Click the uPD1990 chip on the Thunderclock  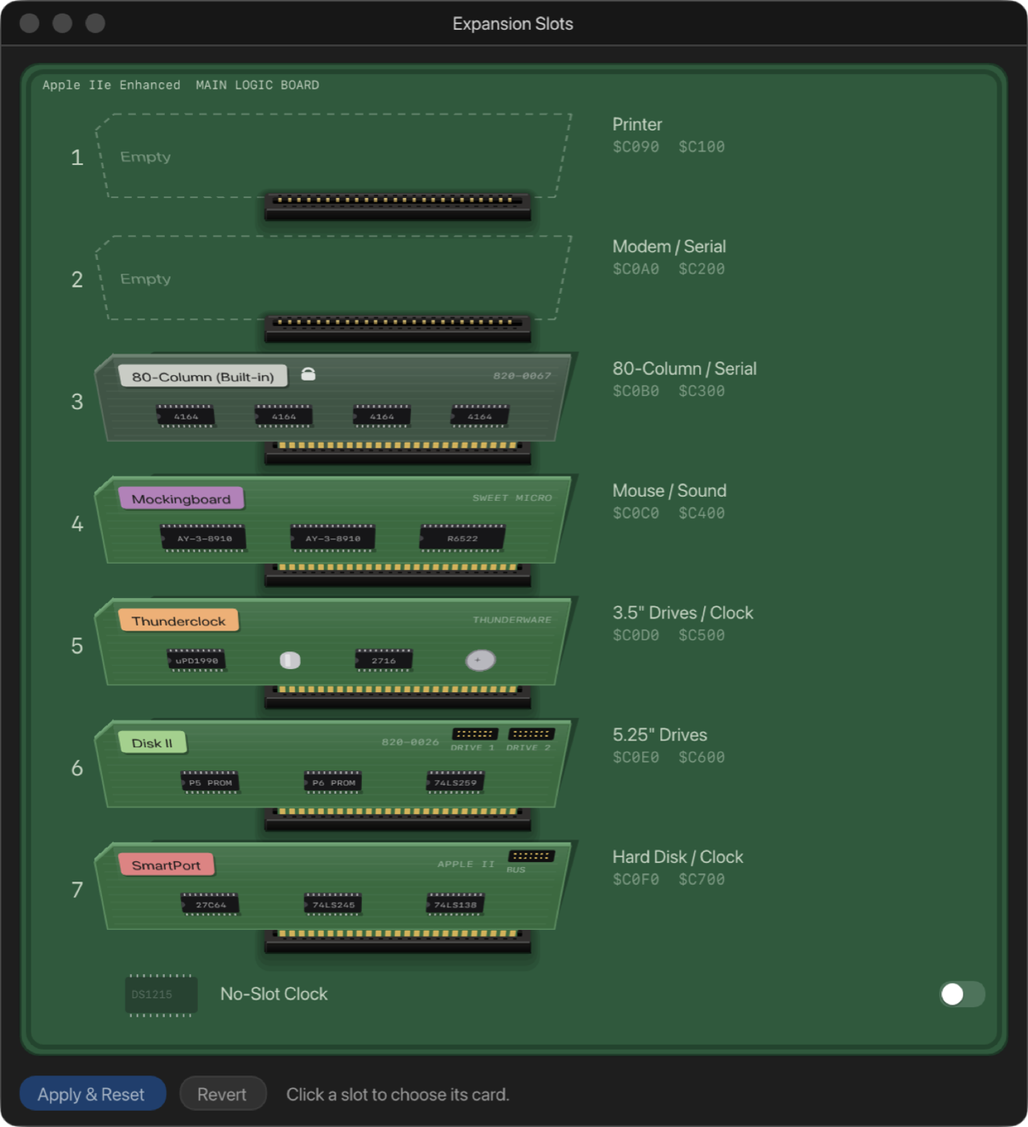196,661
